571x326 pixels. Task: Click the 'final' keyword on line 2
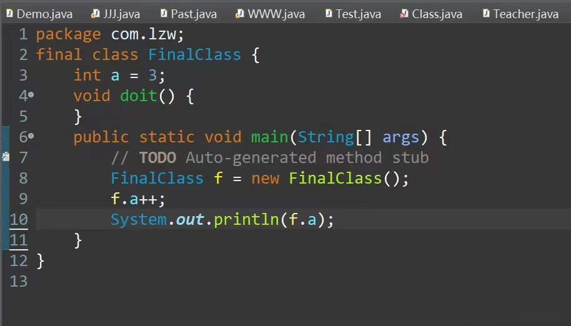pos(59,54)
